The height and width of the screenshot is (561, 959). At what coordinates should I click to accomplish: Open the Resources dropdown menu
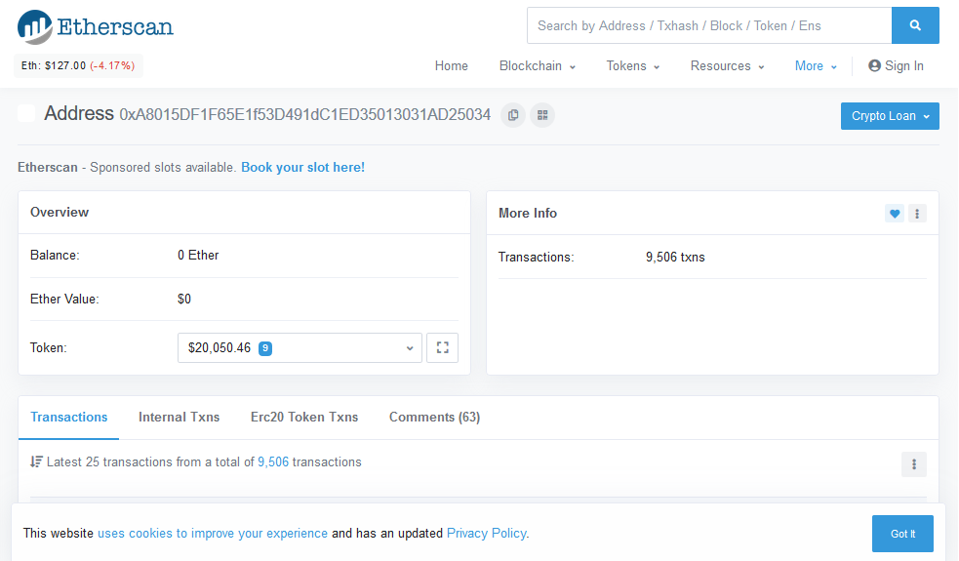pyautogui.click(x=727, y=66)
